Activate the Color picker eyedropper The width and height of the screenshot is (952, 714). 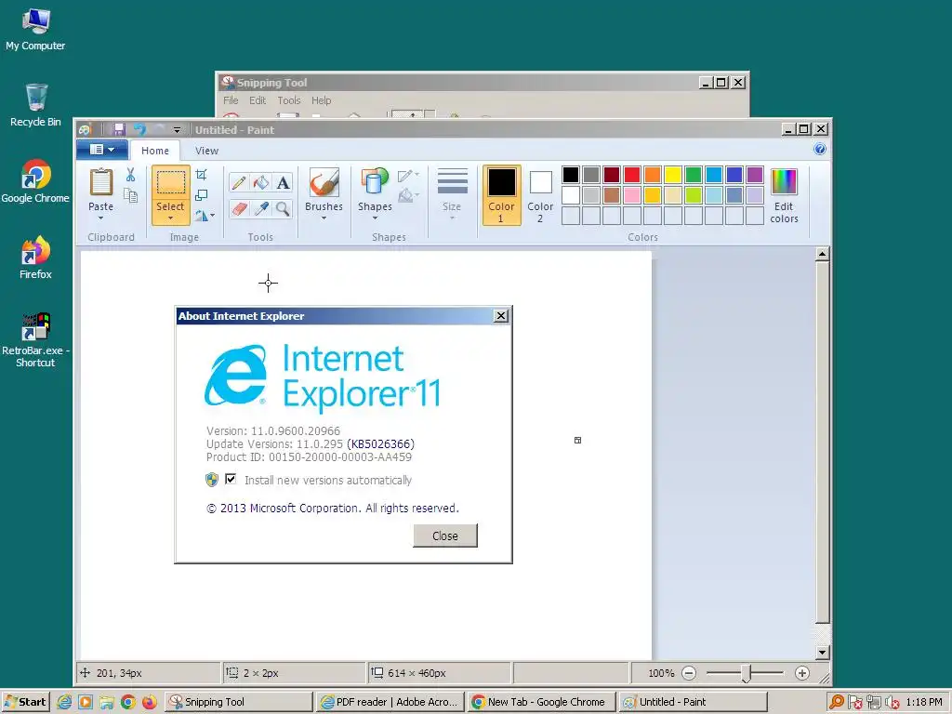[261, 209]
